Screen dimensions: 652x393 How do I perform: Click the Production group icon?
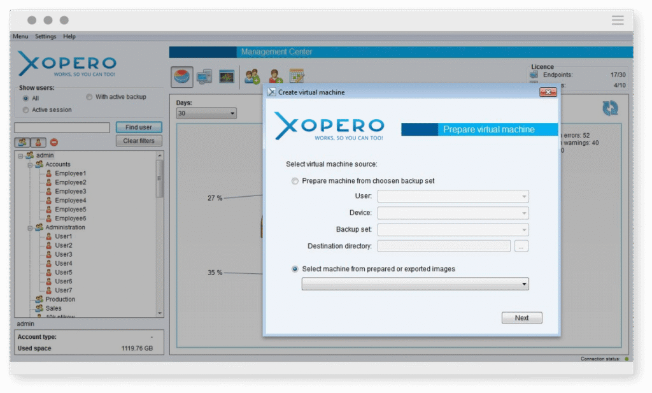click(x=39, y=299)
